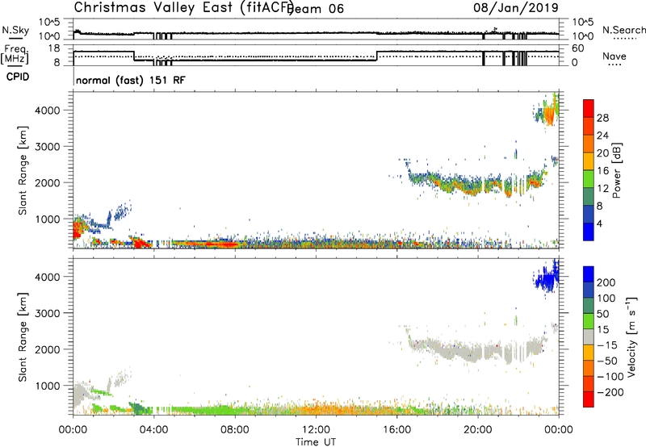Select the '24' label on Power colorbar
Image resolution: width=646 pixels, height=447 pixels.
[x=602, y=136]
